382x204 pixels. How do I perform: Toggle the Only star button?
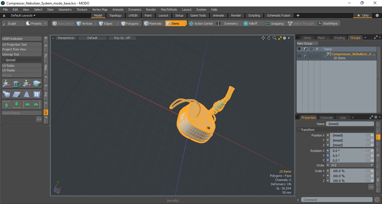click(x=363, y=15)
